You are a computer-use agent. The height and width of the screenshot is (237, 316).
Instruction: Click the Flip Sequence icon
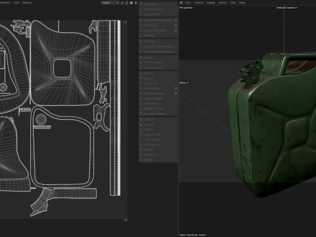coord(141,145)
